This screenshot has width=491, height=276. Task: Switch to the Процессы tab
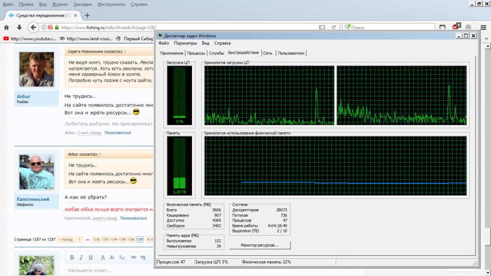196,53
